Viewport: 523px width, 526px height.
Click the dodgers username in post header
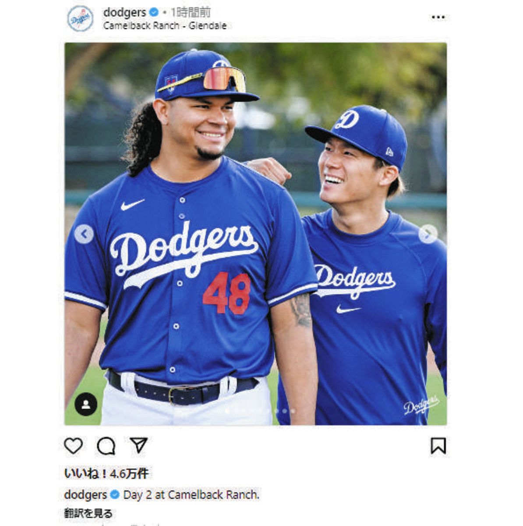tap(124, 13)
